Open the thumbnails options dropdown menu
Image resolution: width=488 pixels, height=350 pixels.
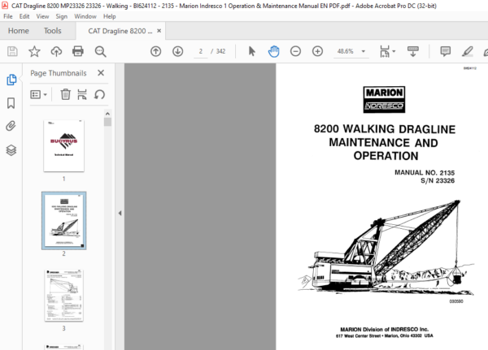tap(38, 94)
